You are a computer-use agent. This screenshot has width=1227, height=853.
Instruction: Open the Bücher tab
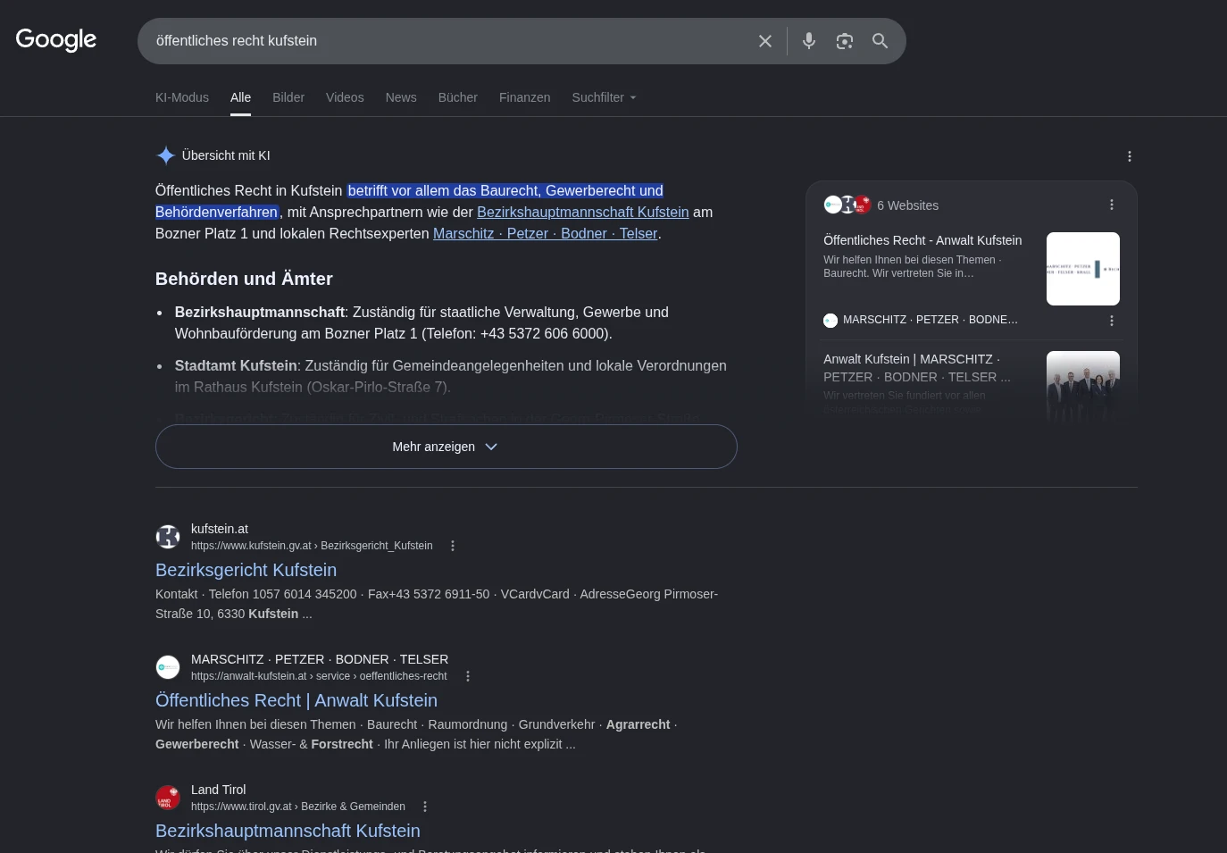(458, 97)
